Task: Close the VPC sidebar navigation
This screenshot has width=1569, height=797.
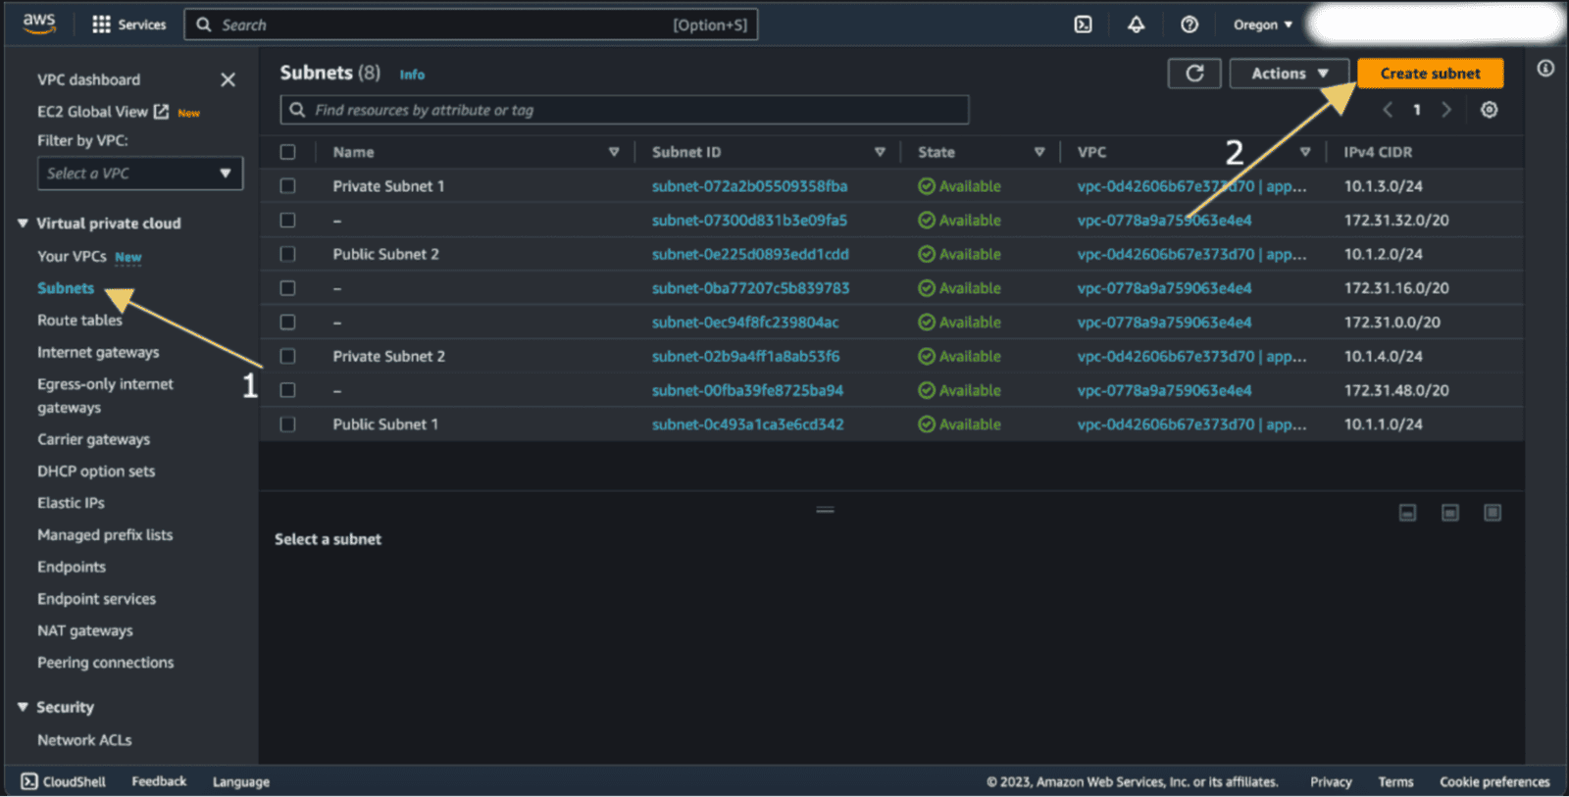Action: coord(228,79)
